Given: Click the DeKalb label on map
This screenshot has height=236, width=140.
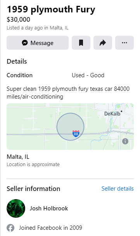Looking at the screenshot, I should tap(112, 114).
